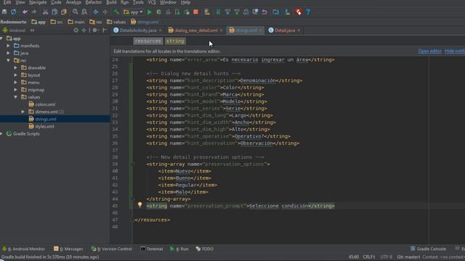465x261 pixels.
Task: Close the DetailsActivity.java tab
Action: click(x=161, y=30)
